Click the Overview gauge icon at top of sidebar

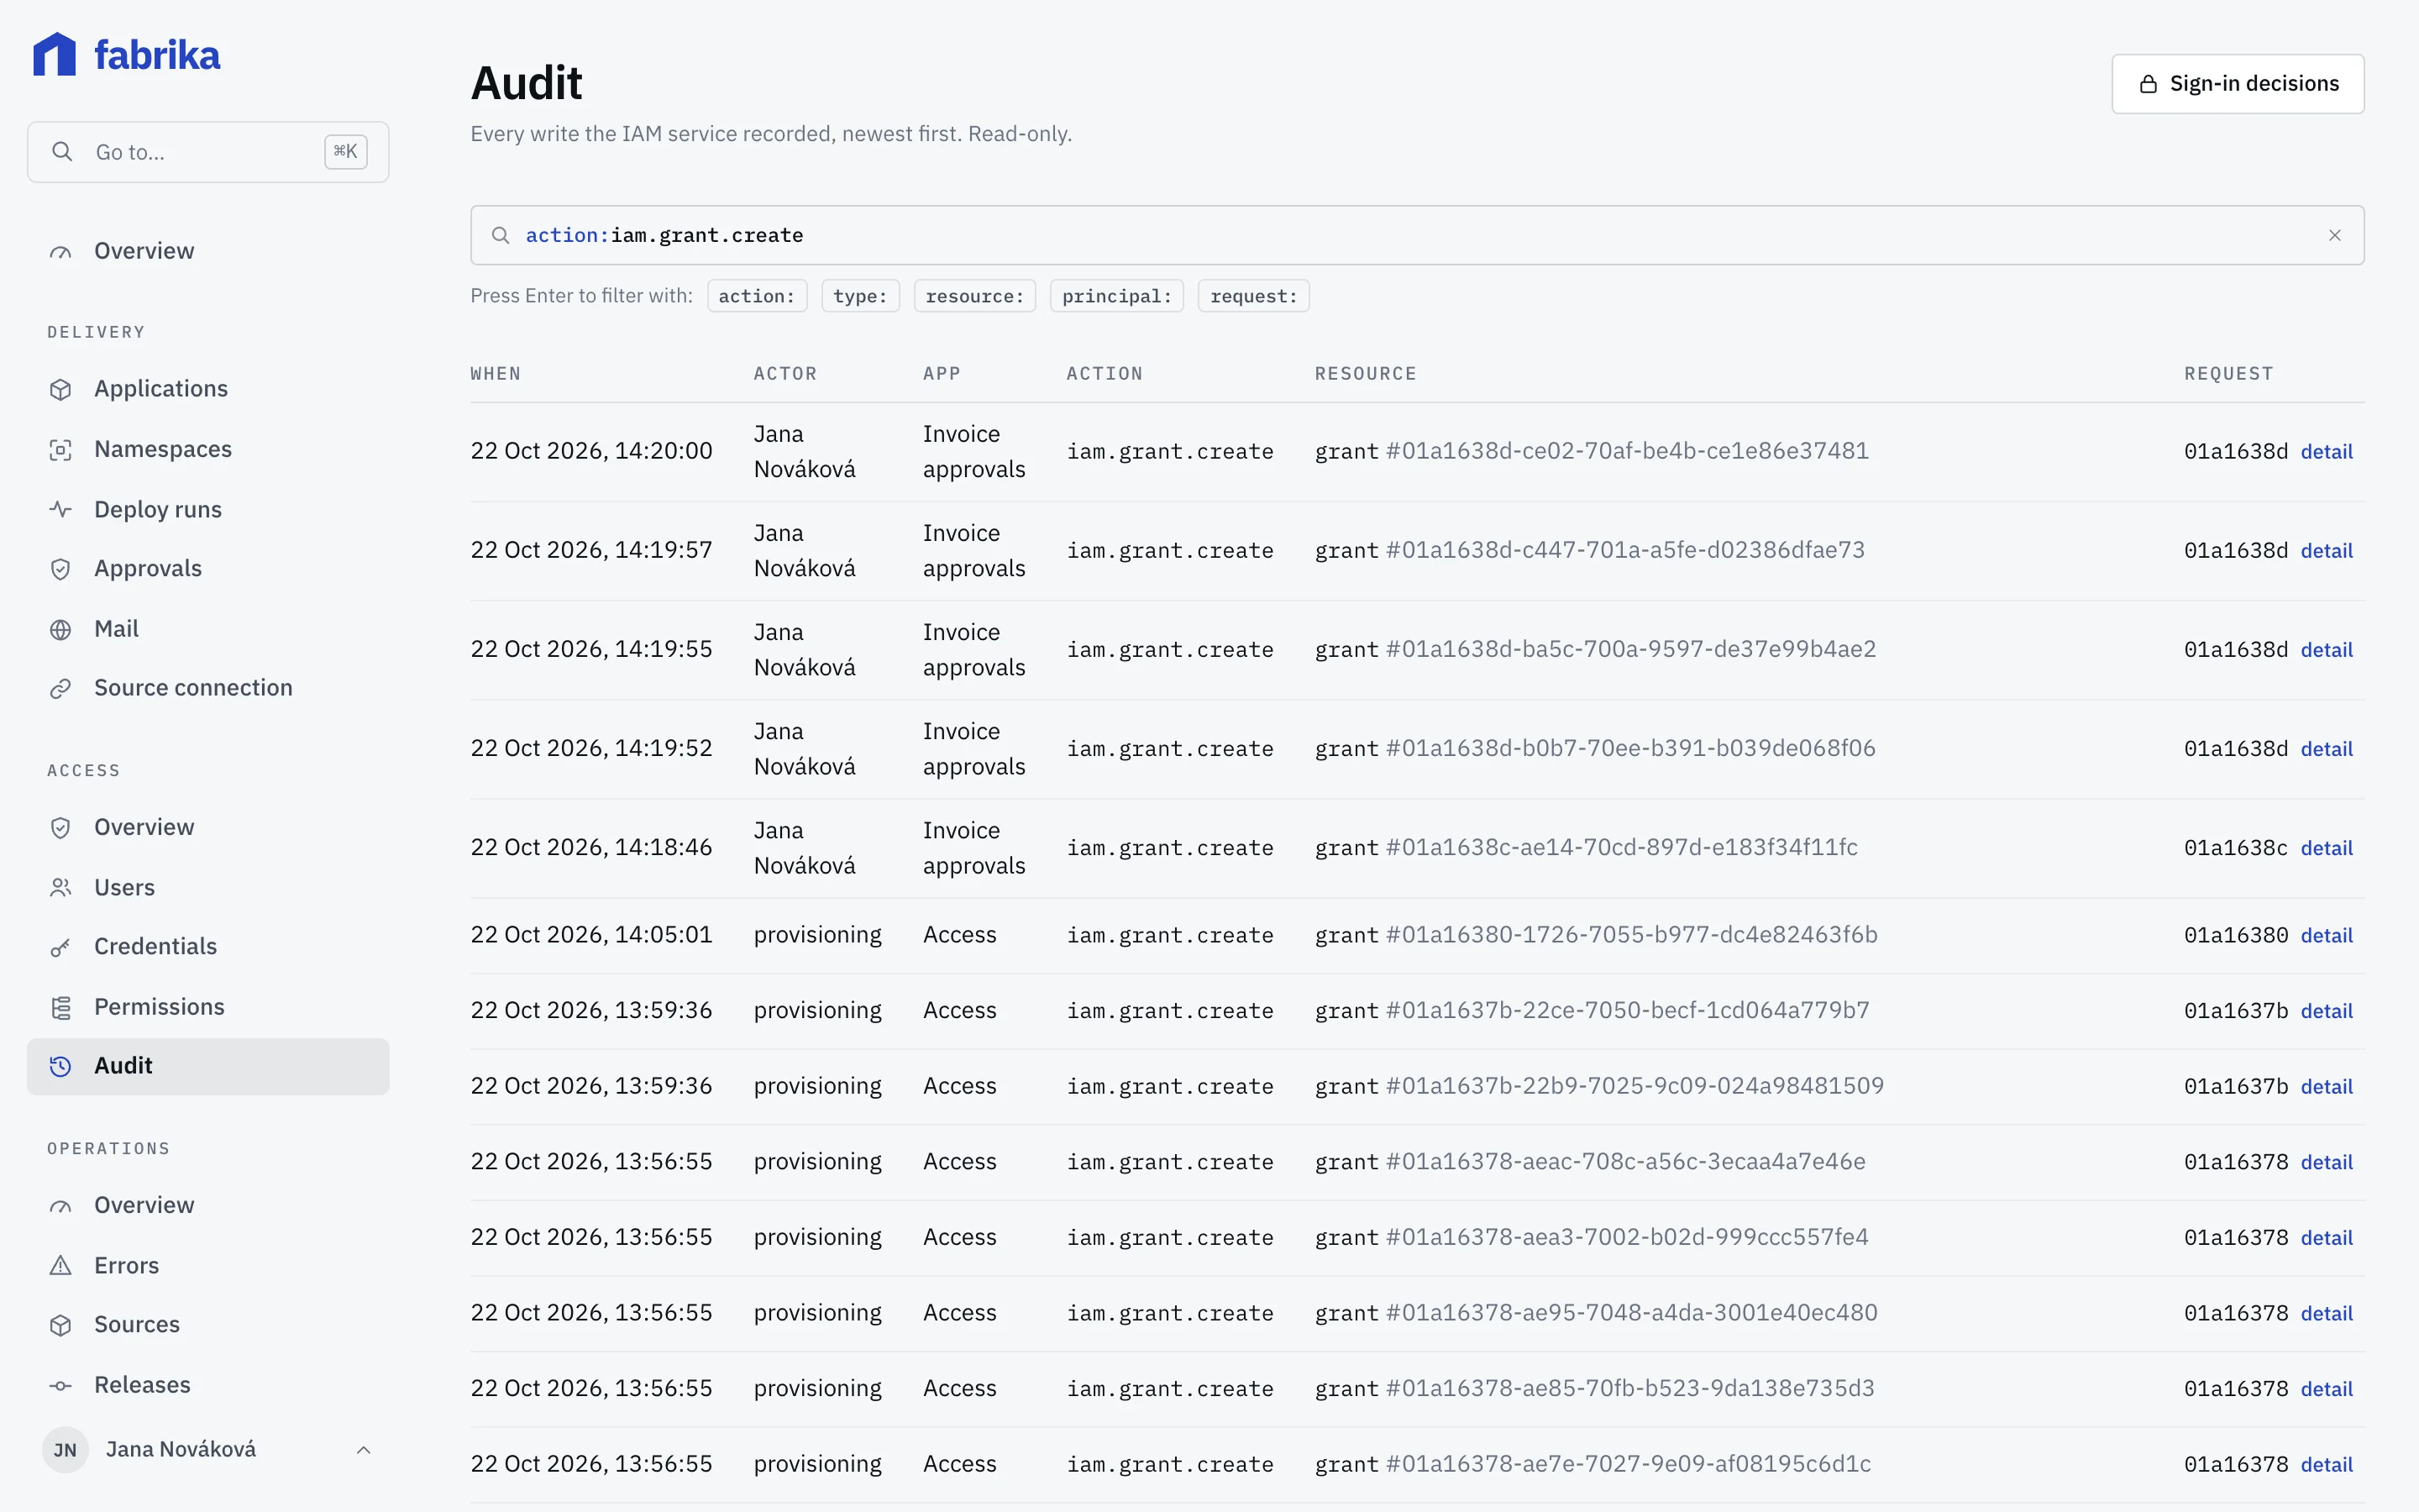pos(61,251)
